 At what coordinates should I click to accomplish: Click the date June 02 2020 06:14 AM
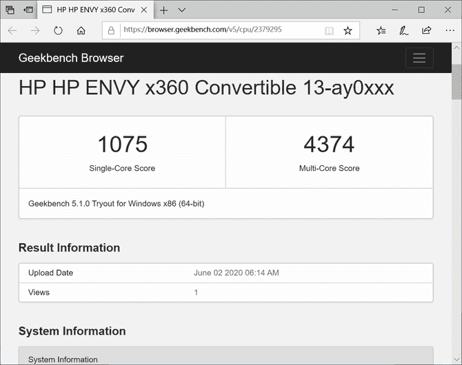[237, 273]
